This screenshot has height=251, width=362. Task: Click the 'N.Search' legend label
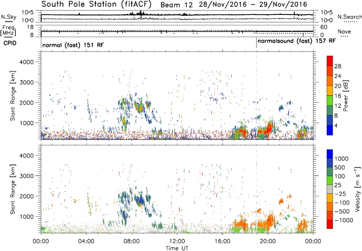point(349,17)
